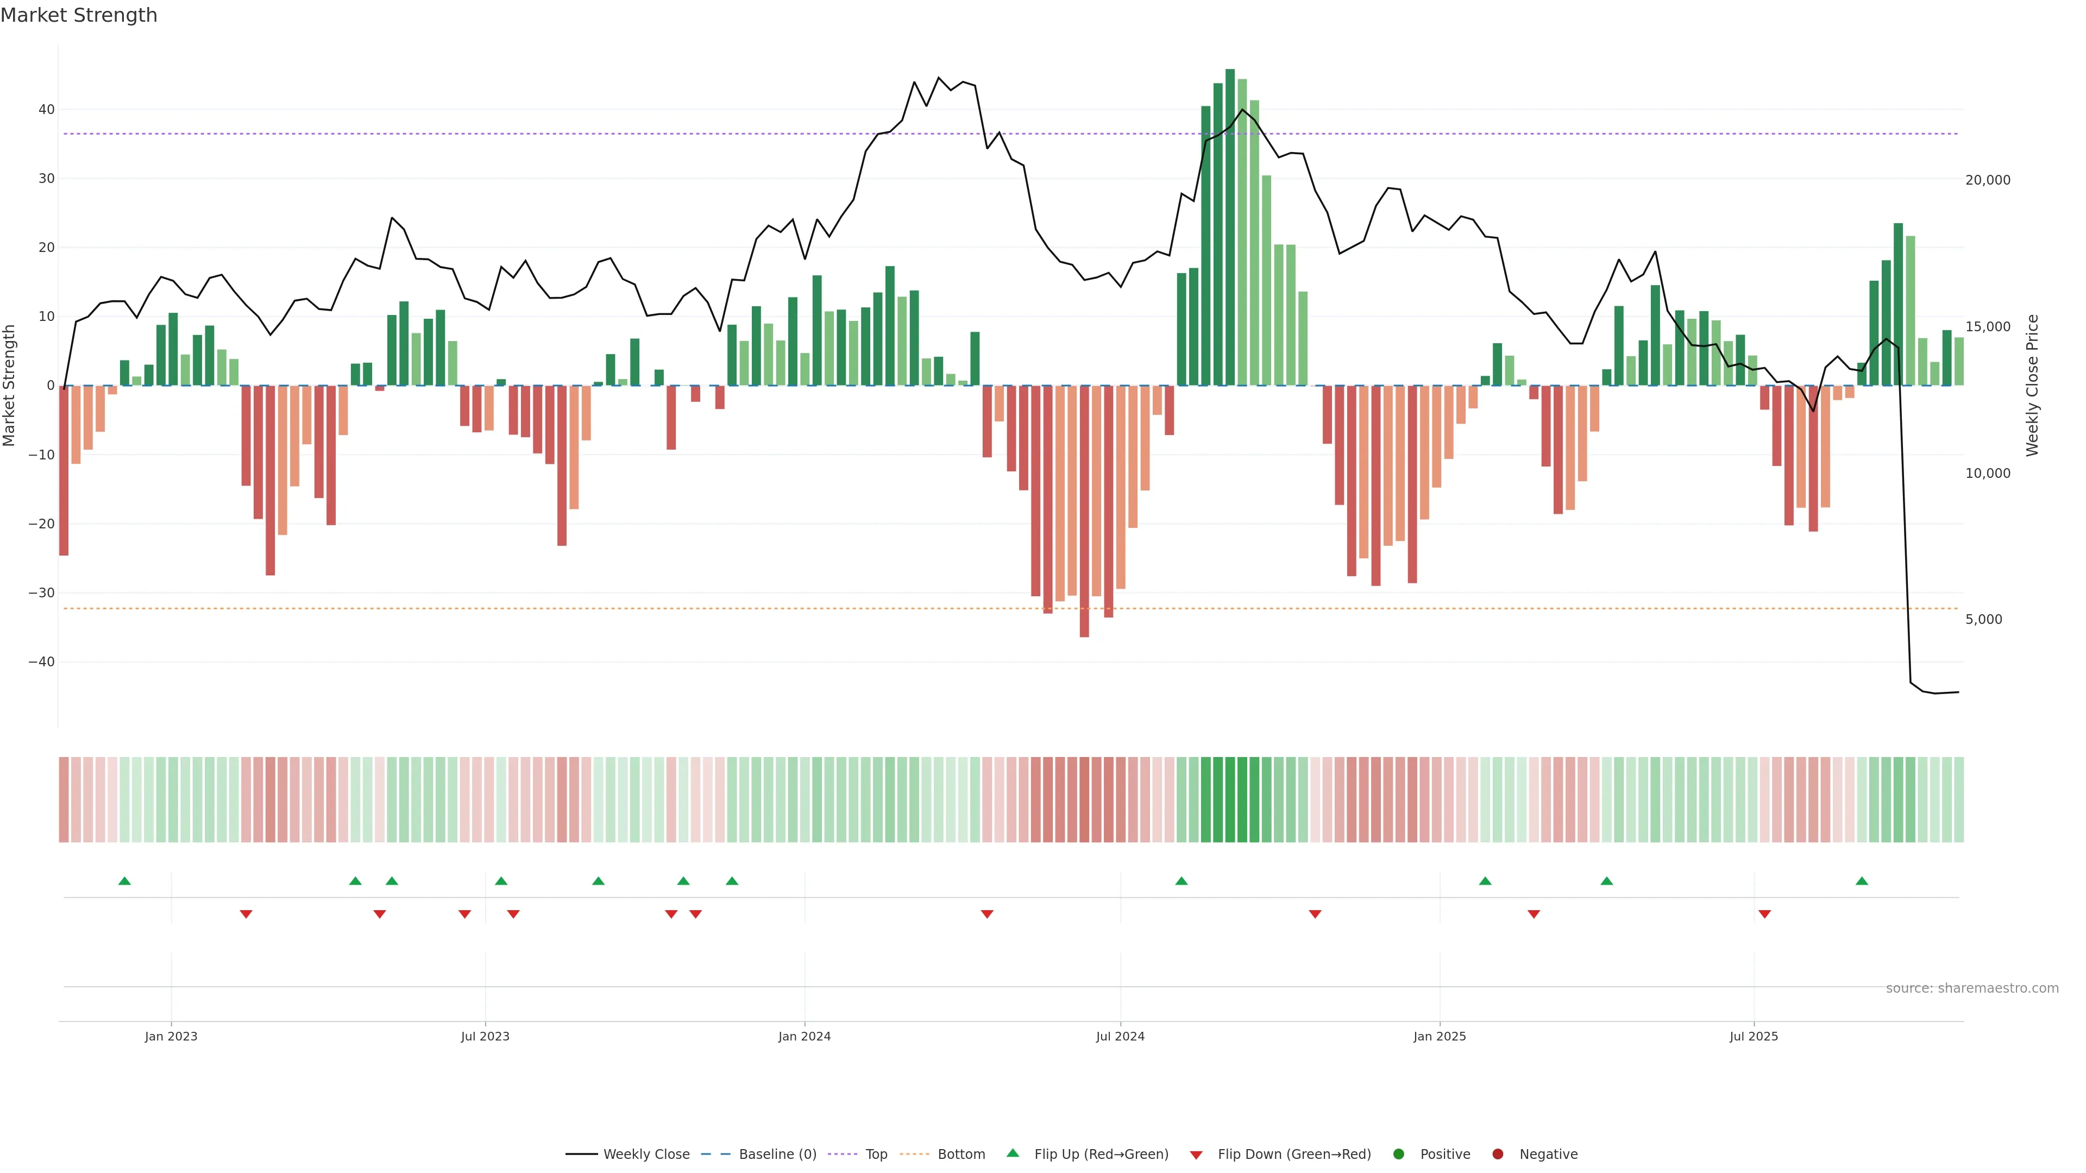Click the Jan 2024 x-axis label
Viewport: 2086px width, 1173px height.
(804, 1036)
